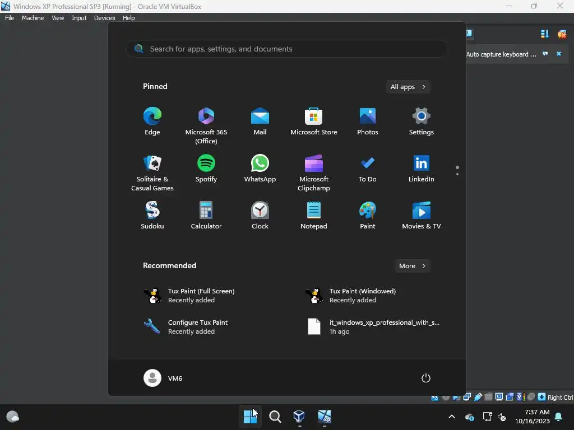Click the VirtualBox shared folders status icon
Image resolution: width=574 pixels, height=430 pixels.
(x=489, y=397)
